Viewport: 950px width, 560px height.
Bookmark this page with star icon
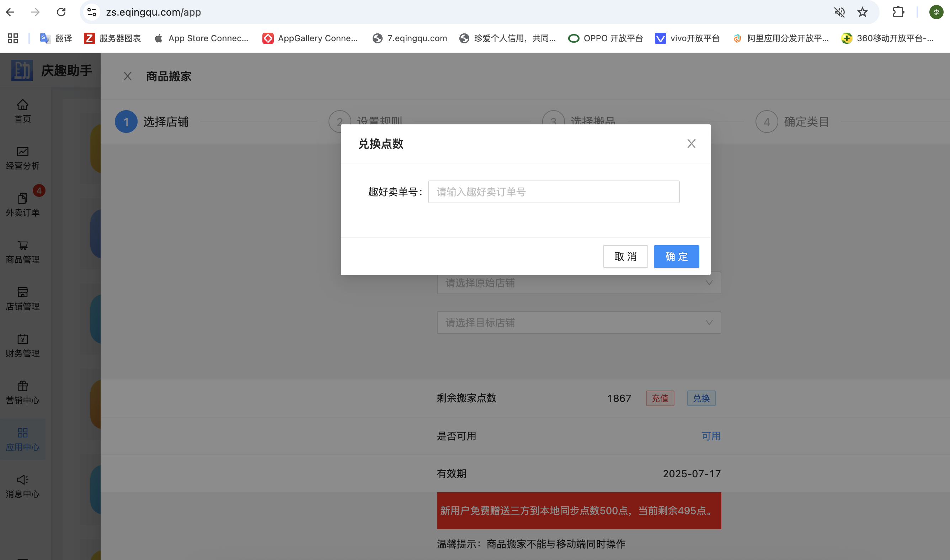(863, 12)
